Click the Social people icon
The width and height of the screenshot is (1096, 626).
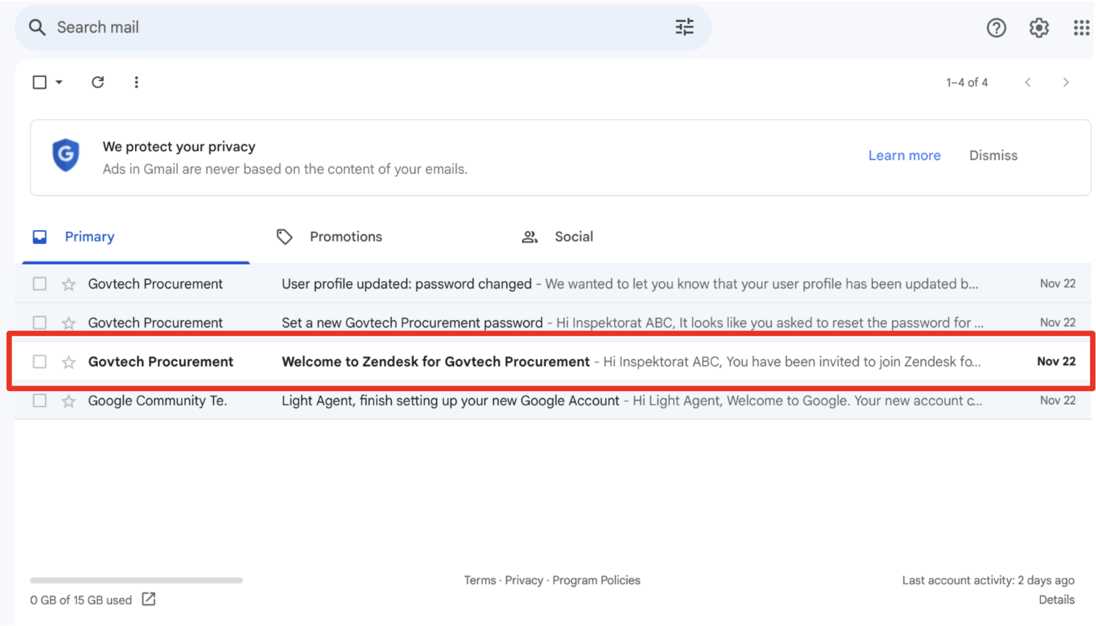[529, 237]
